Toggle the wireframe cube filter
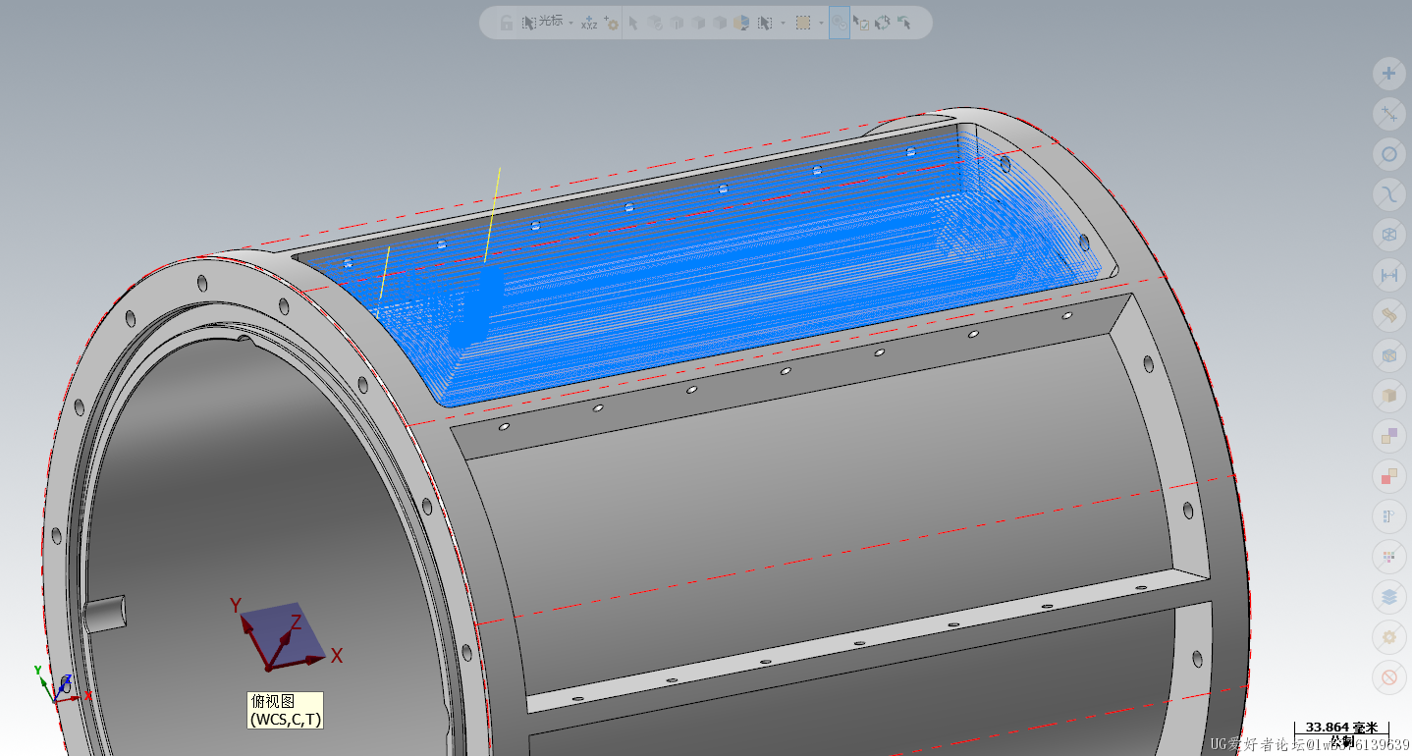This screenshot has width=1412, height=756. pyautogui.click(x=1388, y=235)
